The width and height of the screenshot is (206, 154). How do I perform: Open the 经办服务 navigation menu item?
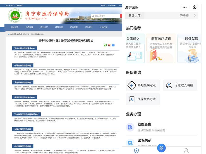[x=89, y=27]
